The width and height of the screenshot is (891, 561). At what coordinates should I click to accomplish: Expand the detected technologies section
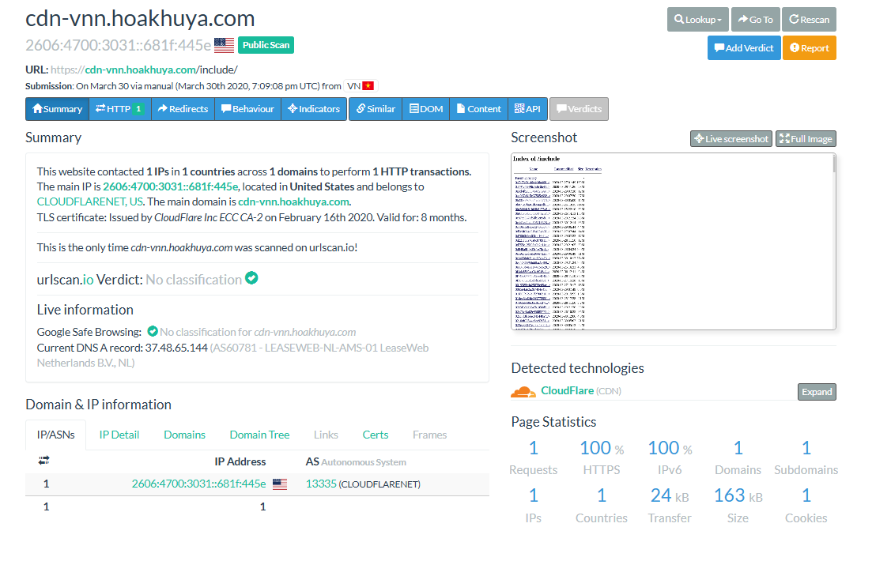coord(816,392)
